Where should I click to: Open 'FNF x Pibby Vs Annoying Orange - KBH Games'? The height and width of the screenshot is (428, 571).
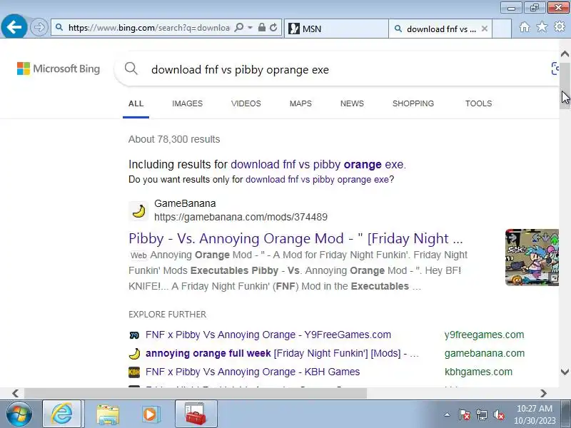click(253, 372)
